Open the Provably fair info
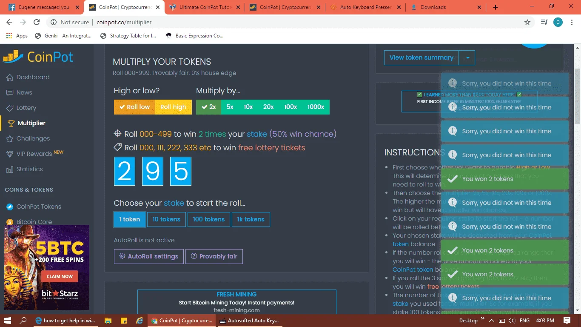This screenshot has width=581, height=327. [x=214, y=256]
